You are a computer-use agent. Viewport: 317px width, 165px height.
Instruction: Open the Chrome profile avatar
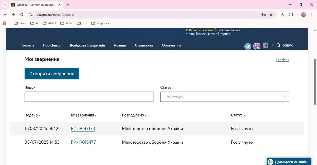coord(304,14)
